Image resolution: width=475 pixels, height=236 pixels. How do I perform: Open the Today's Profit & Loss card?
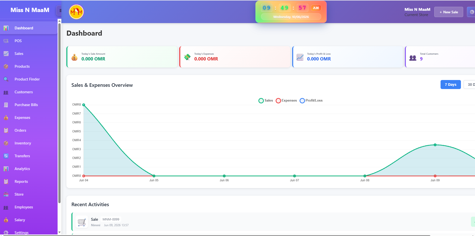[348, 57]
